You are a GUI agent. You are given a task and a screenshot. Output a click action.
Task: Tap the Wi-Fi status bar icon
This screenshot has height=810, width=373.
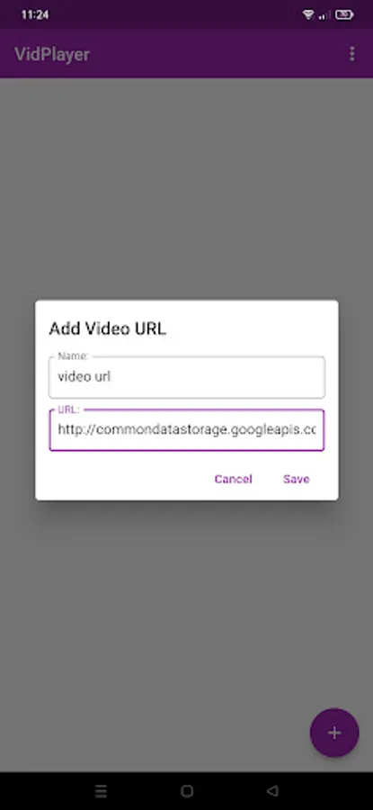click(x=308, y=15)
